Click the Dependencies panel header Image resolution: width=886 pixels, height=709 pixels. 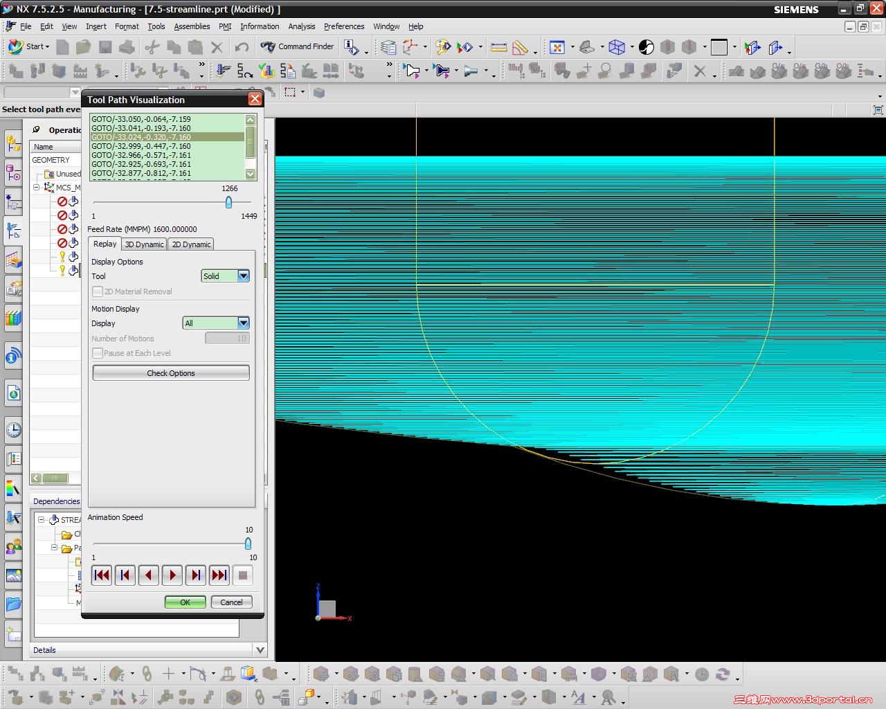point(57,501)
